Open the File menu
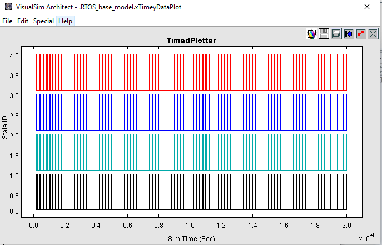 [8, 21]
